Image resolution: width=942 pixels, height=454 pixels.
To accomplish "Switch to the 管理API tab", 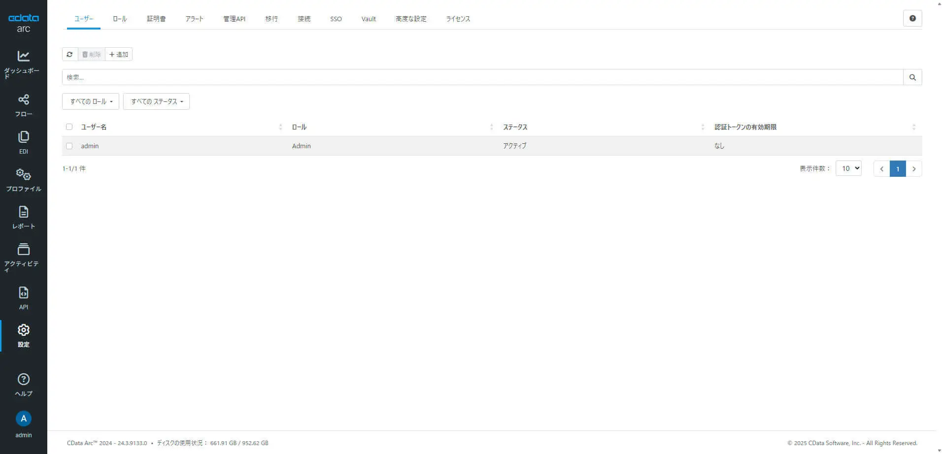I will (234, 19).
